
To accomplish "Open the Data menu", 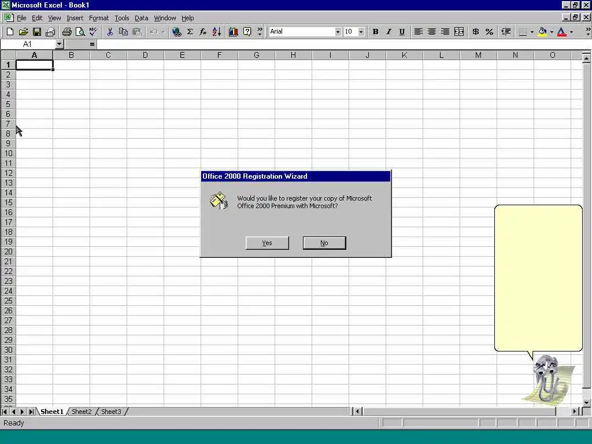I will point(142,18).
